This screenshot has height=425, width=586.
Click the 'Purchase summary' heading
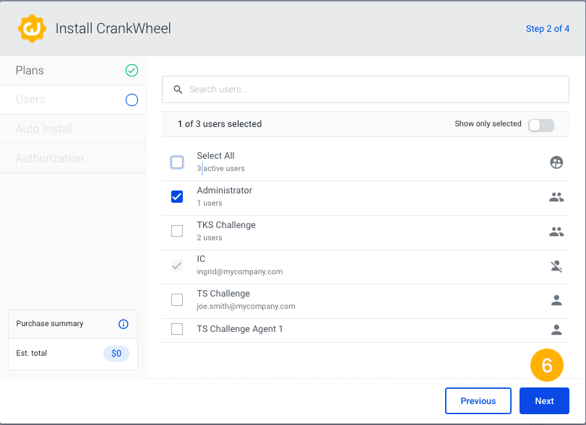[50, 323]
